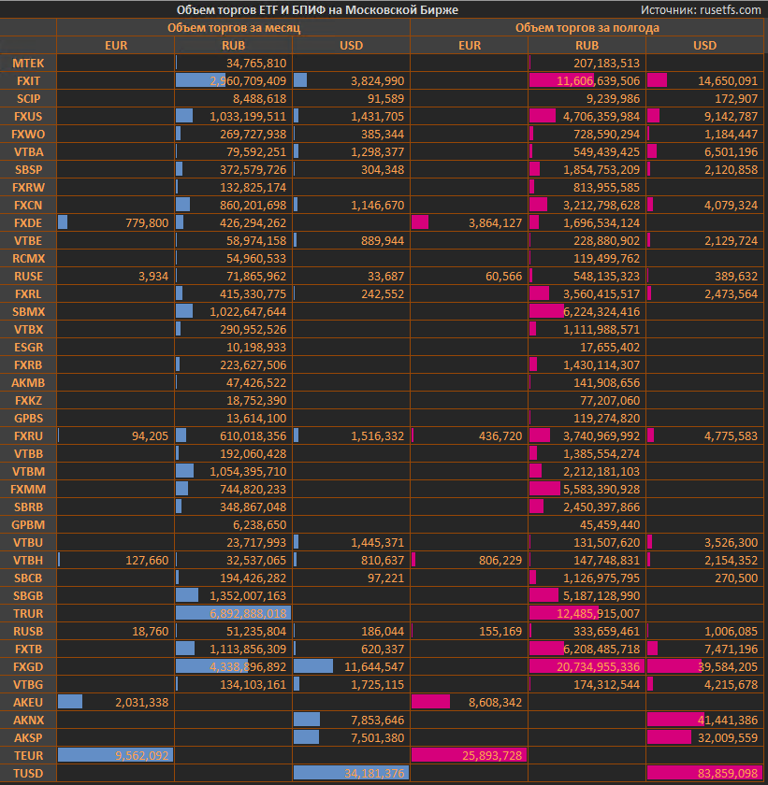Image resolution: width=768 pixels, height=785 pixels.
Task: Click the VTBX ticker label
Action: (28, 330)
